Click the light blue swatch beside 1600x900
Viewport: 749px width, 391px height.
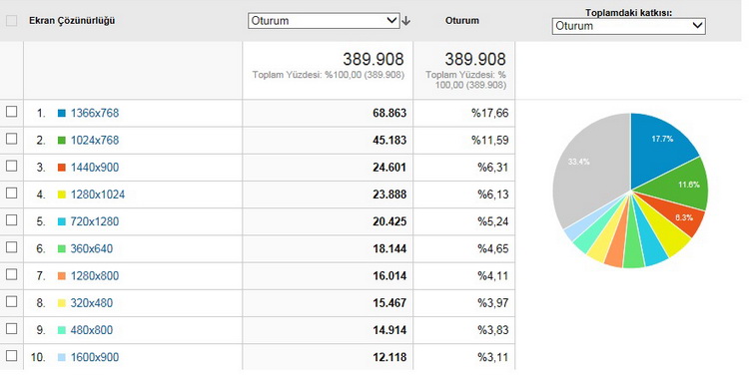(62, 357)
